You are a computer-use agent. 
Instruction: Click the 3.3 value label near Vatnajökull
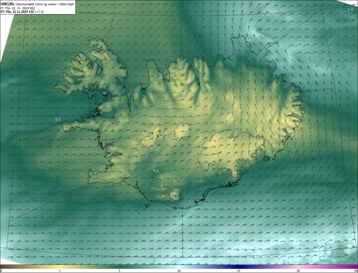click(234, 131)
